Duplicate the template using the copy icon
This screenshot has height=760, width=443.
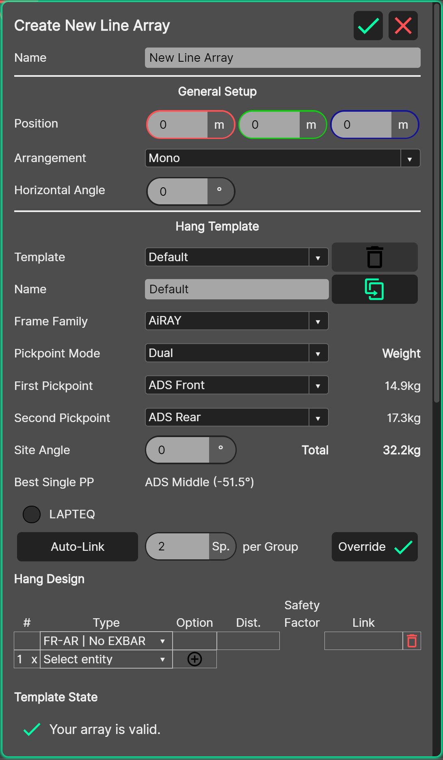tap(374, 289)
